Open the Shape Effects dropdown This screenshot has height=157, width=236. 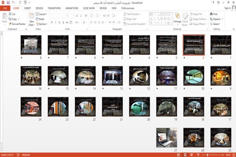click(x=198, y=24)
